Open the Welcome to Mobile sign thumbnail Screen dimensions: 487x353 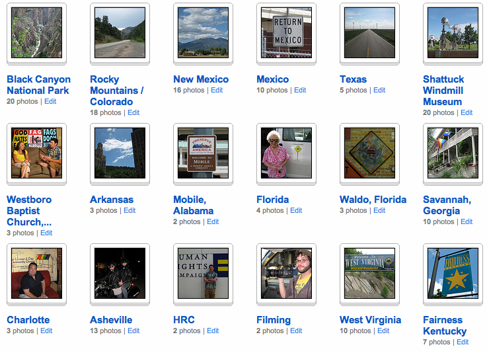click(x=203, y=153)
